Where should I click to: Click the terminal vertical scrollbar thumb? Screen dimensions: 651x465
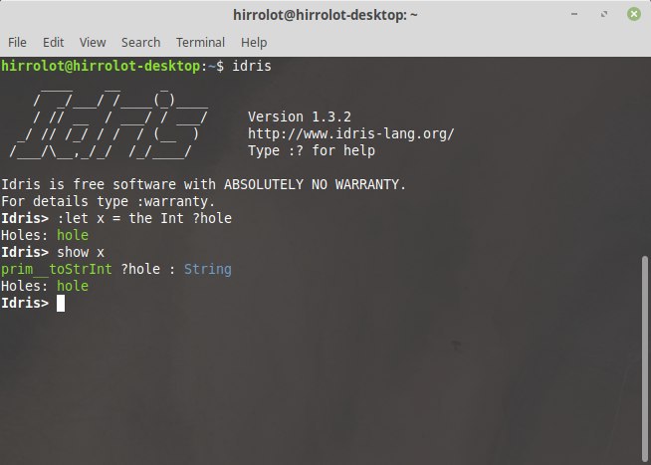click(x=645, y=359)
